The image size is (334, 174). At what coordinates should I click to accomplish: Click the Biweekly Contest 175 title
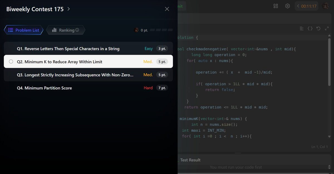(35, 9)
